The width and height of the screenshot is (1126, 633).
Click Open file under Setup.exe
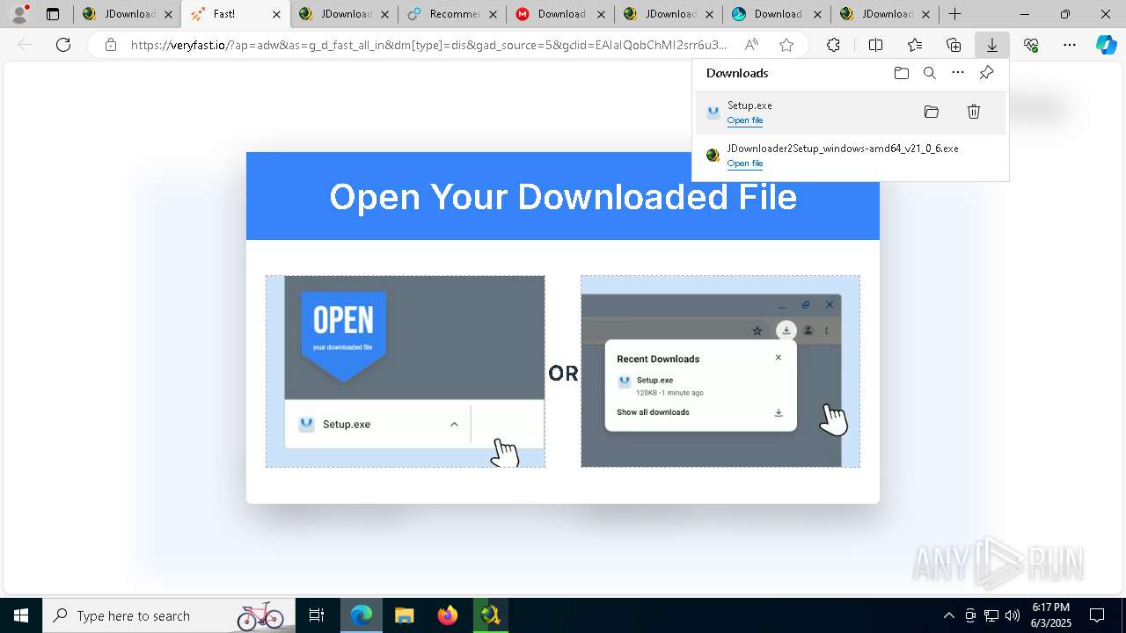click(745, 120)
